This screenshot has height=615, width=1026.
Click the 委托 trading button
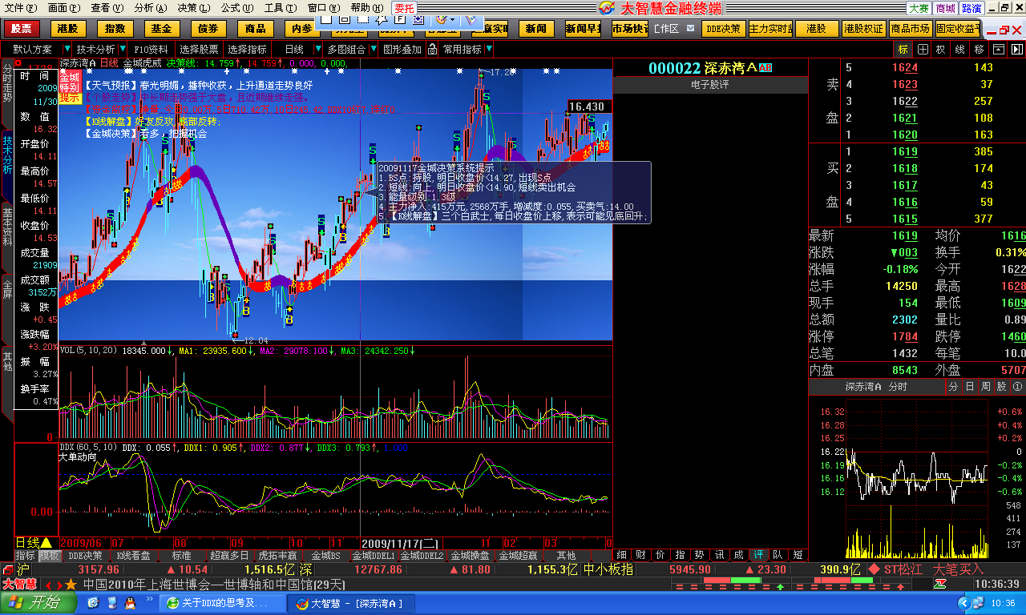coord(406,8)
